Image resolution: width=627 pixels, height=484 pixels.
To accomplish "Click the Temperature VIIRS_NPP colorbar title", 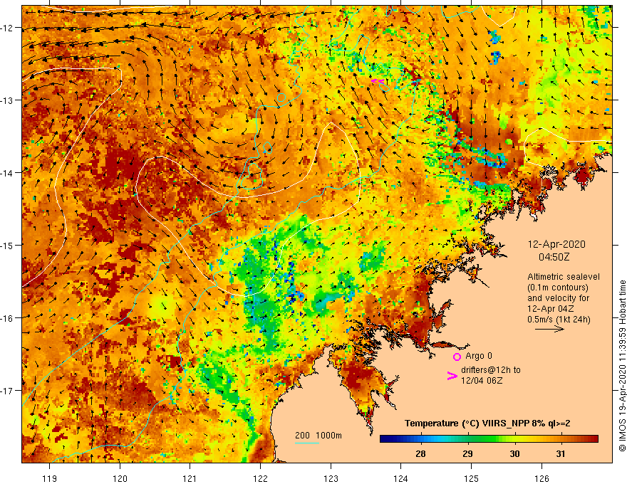I will point(487,423).
